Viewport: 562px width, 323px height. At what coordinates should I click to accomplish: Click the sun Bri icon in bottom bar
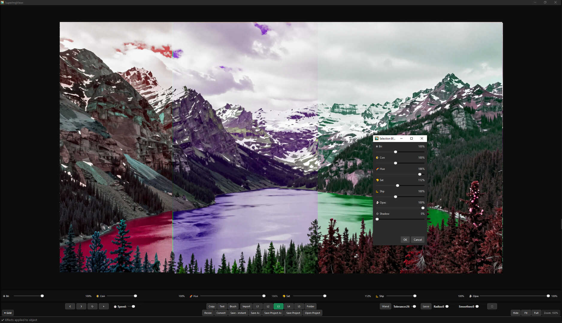click(x=4, y=296)
